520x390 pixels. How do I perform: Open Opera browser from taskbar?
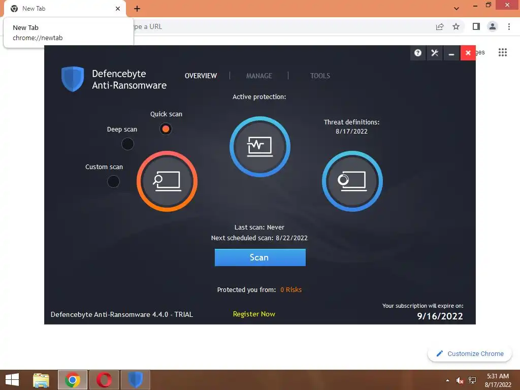click(x=104, y=380)
